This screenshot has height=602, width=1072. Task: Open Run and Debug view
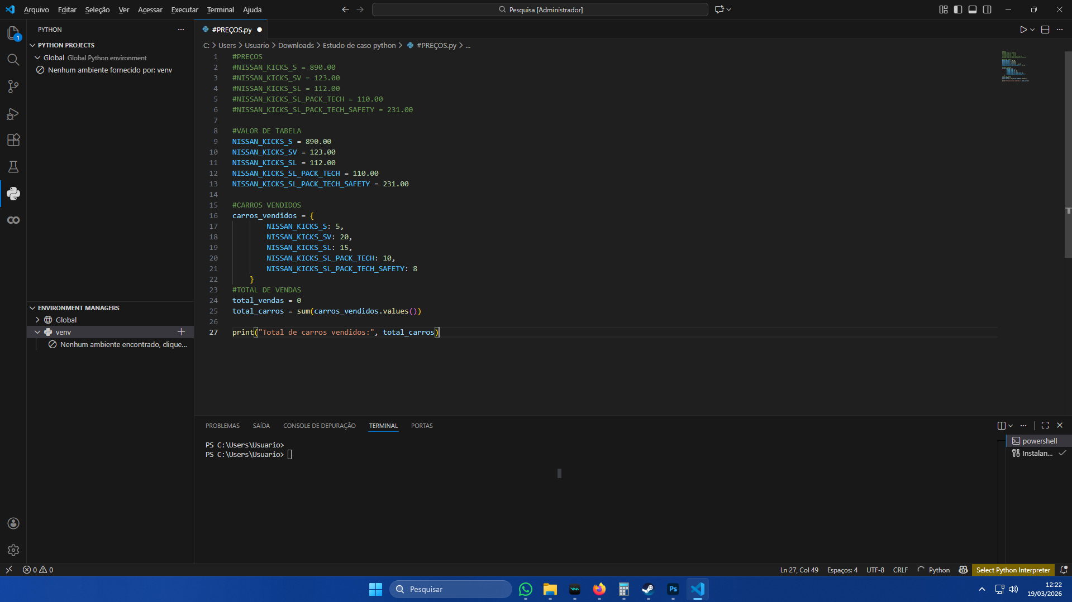tap(13, 114)
